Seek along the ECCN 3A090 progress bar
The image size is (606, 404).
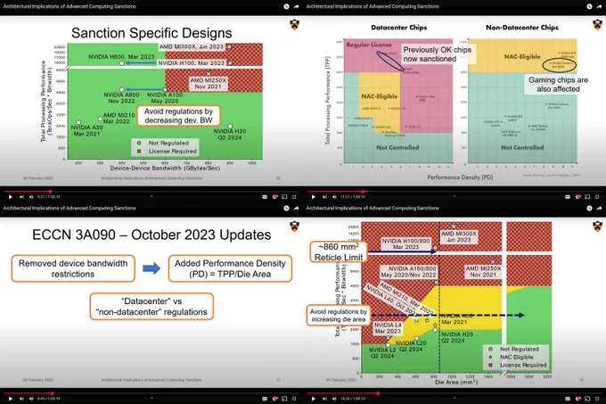[151, 393]
